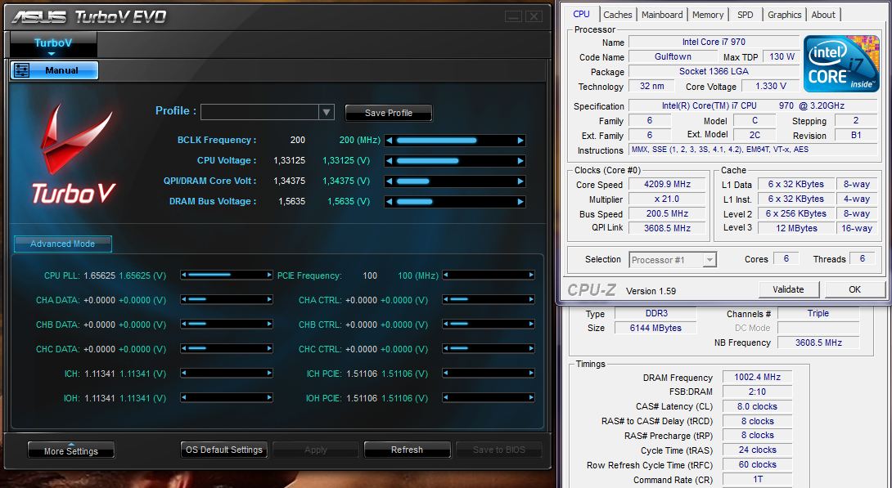Decrease QPI/DRAM Core Volt with left arrow

[389, 181]
